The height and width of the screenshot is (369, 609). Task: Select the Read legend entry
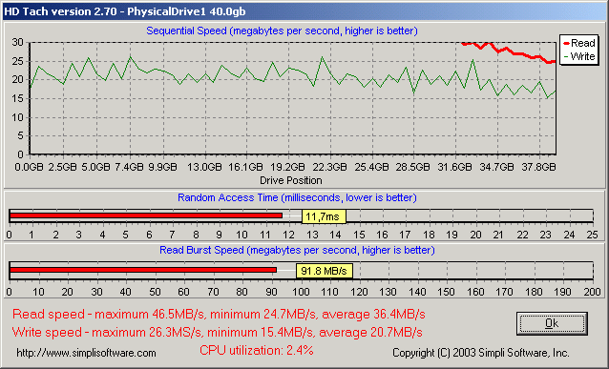pyautogui.click(x=579, y=43)
